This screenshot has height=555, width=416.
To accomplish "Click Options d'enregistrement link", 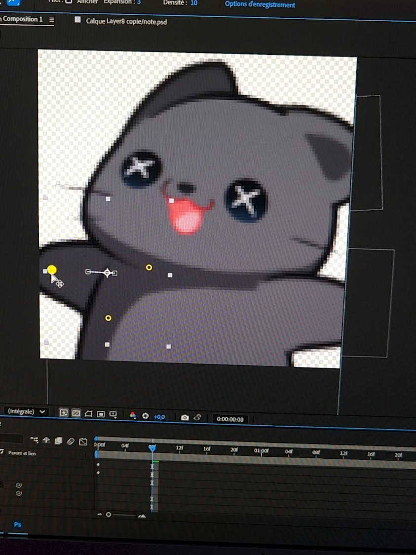I will click(260, 4).
